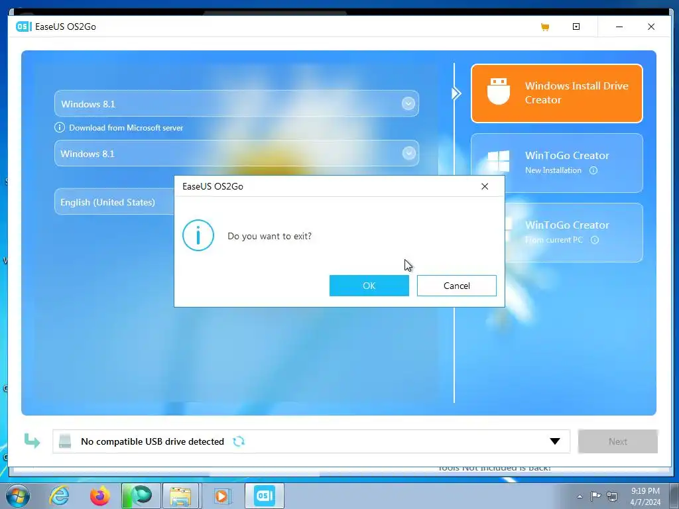The image size is (679, 509).
Task: Minimize the EaseUS OS2Go window
Action: 619,27
